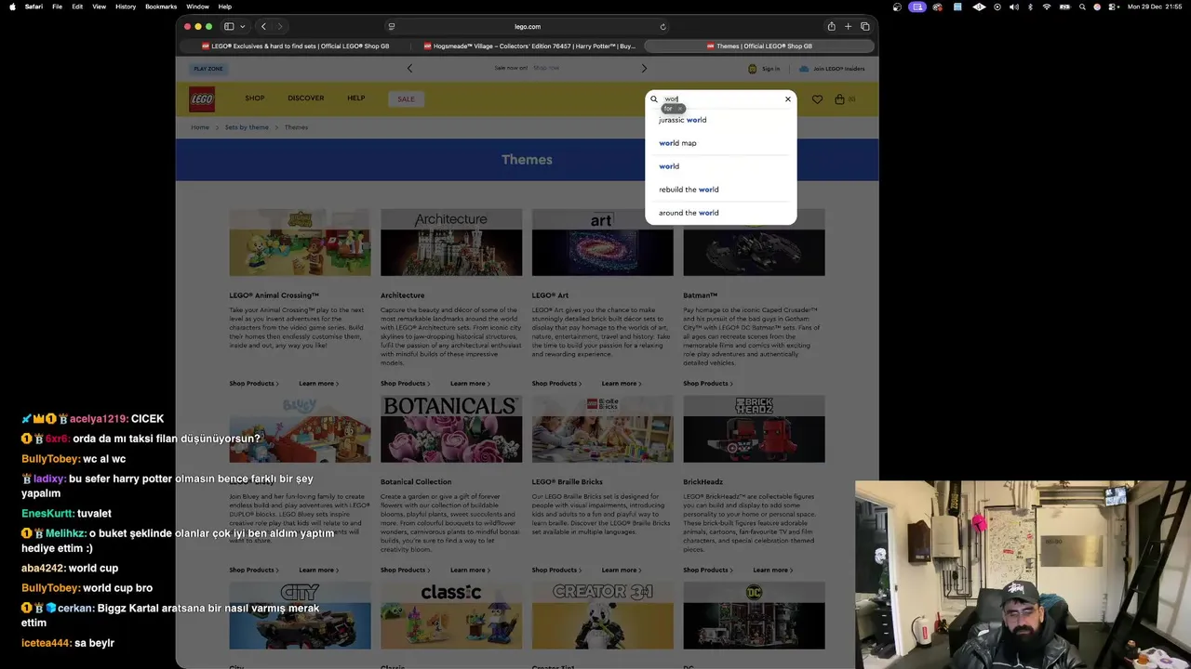Open the File menu
Image resolution: width=1191 pixels, height=669 pixels.
tap(57, 7)
